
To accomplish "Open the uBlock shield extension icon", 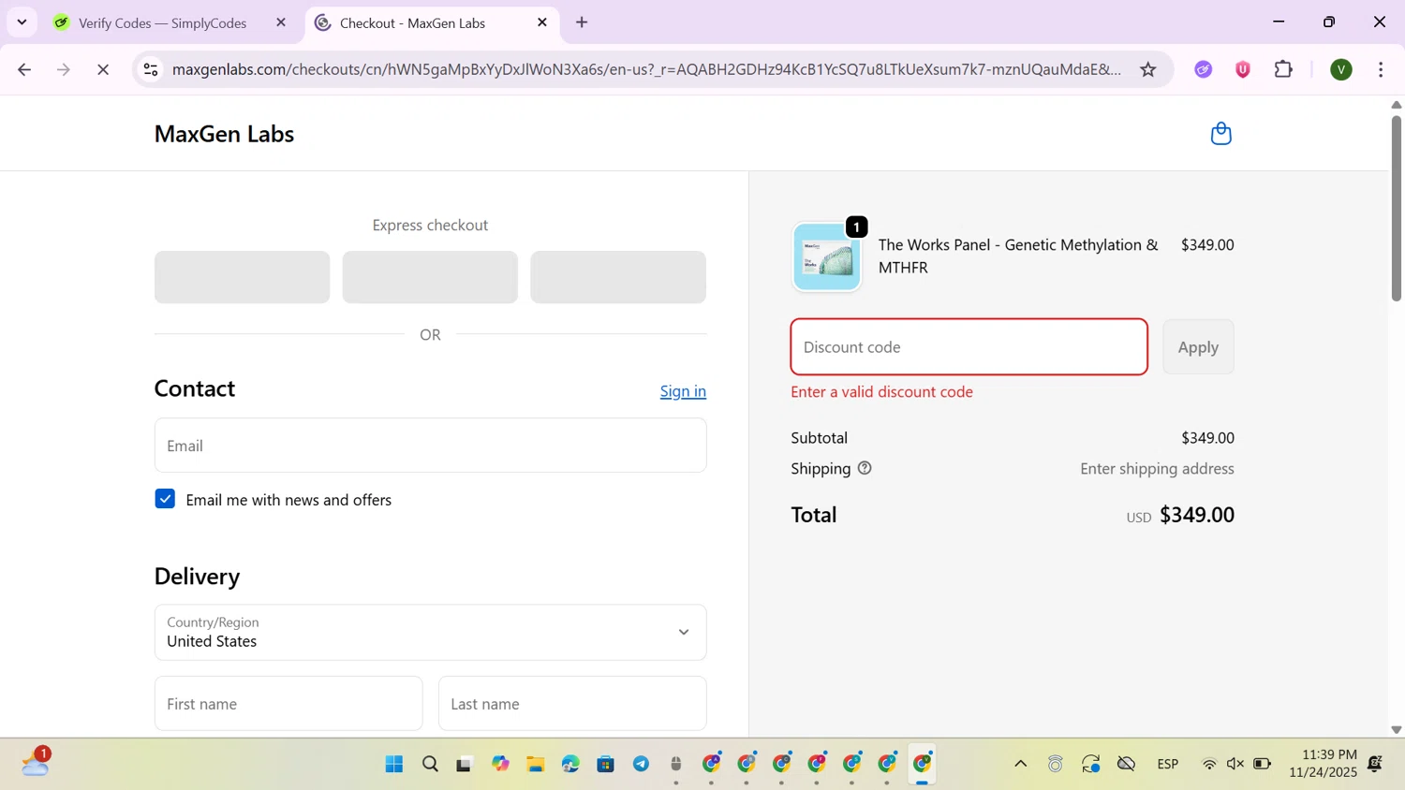I will [1243, 69].
